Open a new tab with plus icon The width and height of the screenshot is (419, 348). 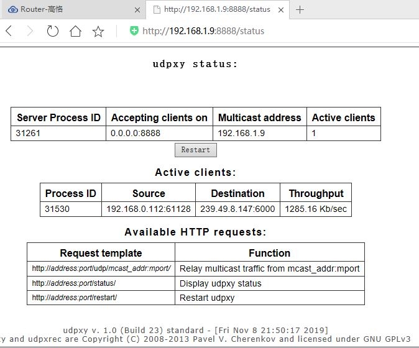(300, 10)
